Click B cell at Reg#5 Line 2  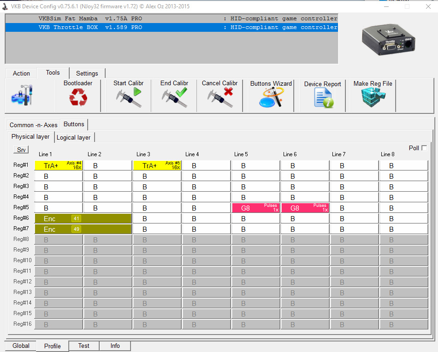point(108,208)
